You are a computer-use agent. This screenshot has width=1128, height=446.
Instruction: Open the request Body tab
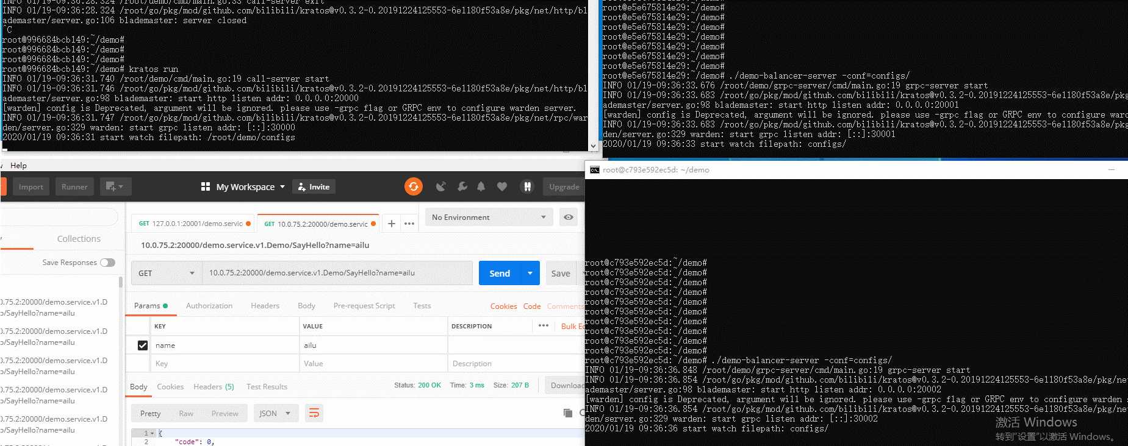tap(306, 306)
